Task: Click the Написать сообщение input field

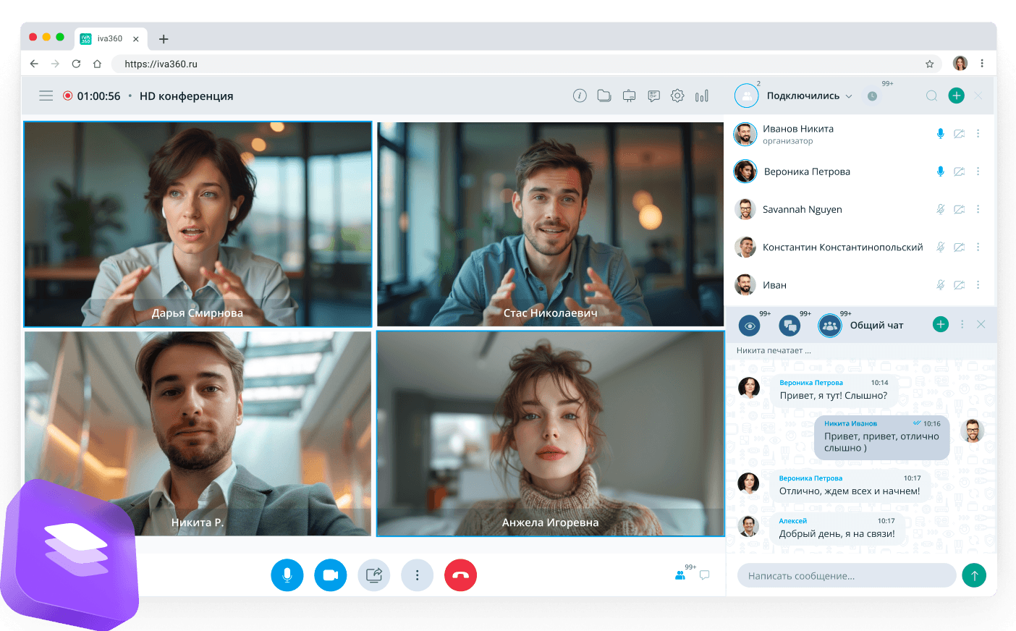Action: [x=847, y=576]
